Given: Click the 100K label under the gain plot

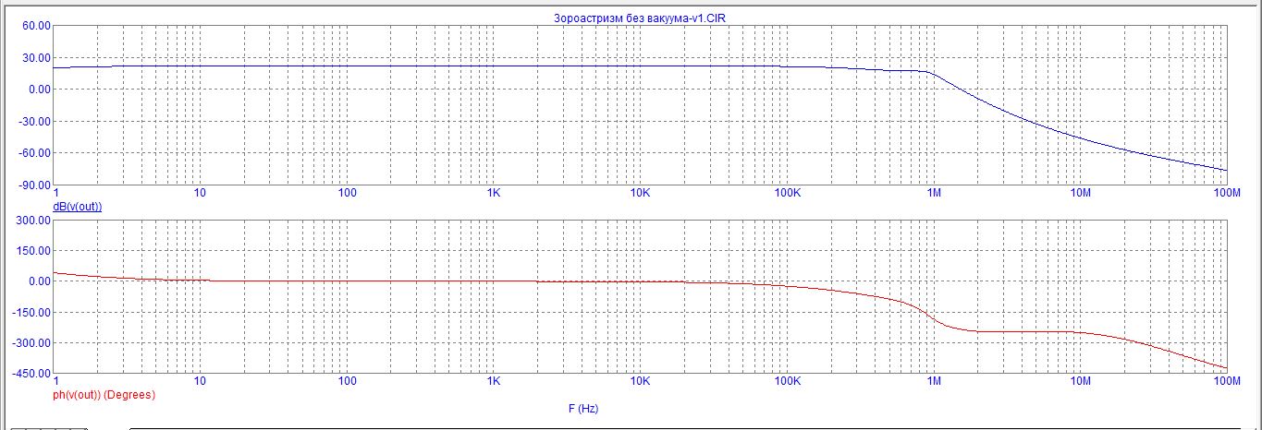Looking at the screenshot, I should tap(787, 193).
